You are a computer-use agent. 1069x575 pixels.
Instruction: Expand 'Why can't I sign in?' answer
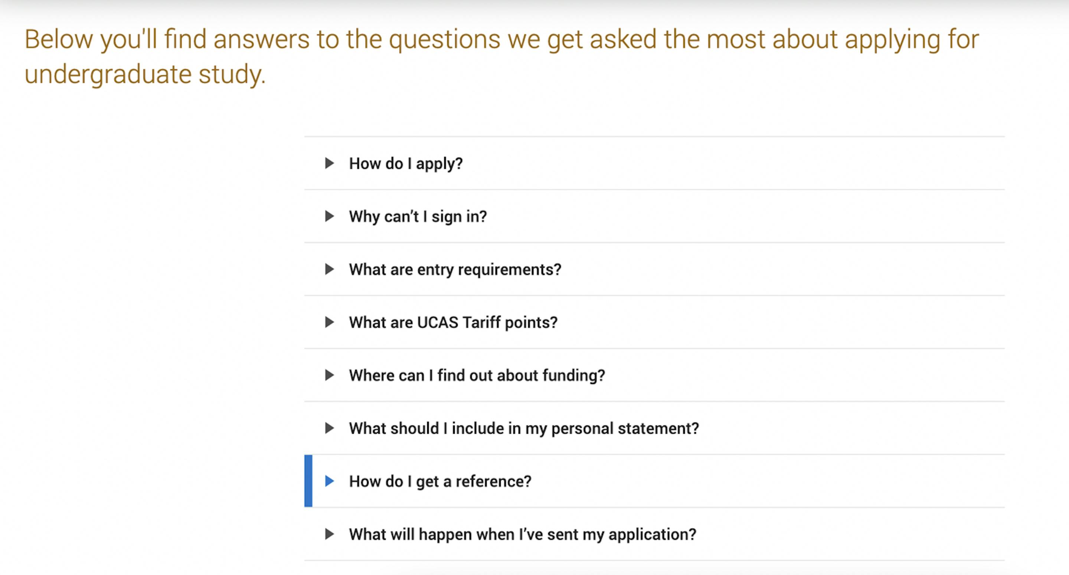[x=654, y=216]
